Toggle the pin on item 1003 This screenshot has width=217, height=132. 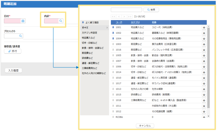tap(113, 44)
